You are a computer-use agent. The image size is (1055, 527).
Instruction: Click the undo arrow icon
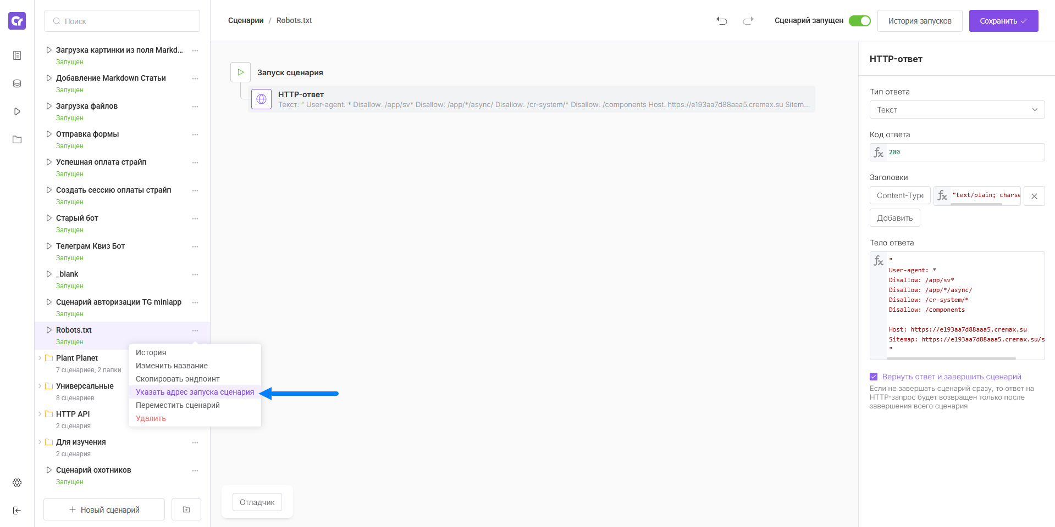point(722,21)
